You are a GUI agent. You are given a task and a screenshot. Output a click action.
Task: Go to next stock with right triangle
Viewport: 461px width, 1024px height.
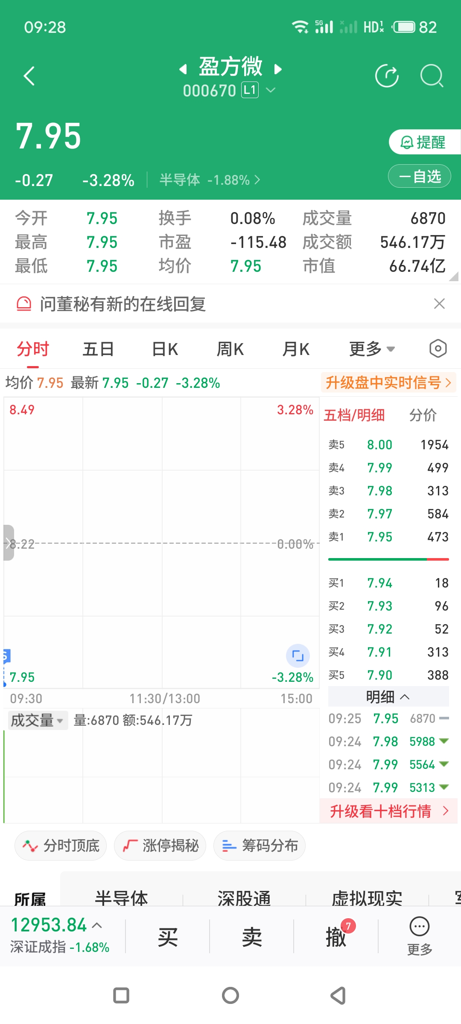[278, 69]
